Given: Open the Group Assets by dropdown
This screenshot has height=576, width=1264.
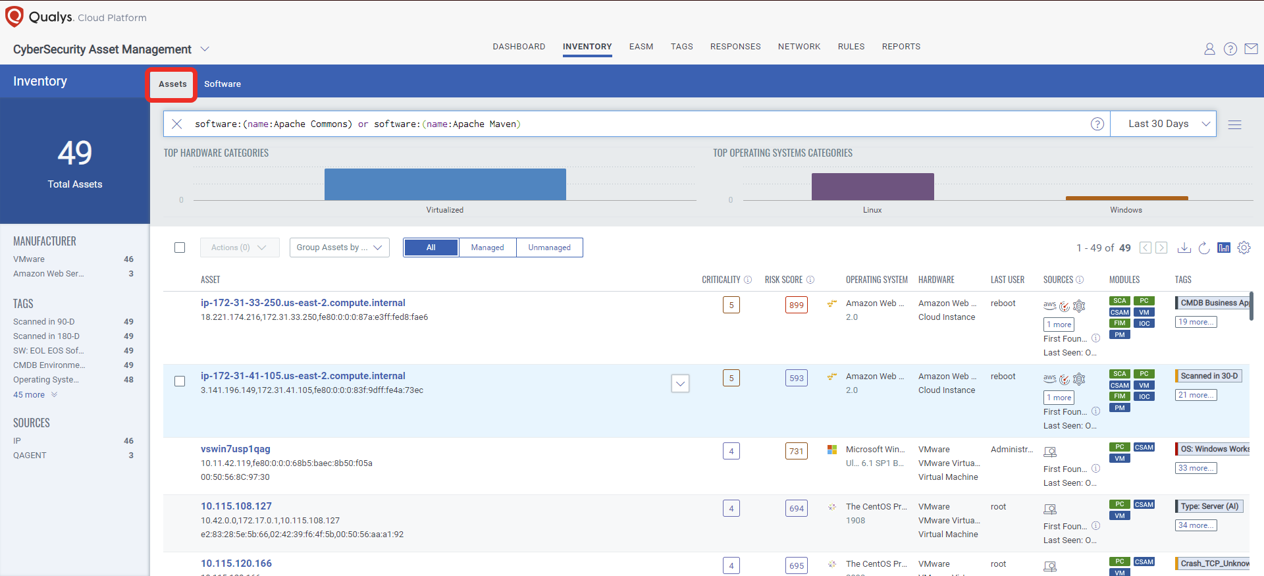Looking at the screenshot, I should [x=340, y=248].
